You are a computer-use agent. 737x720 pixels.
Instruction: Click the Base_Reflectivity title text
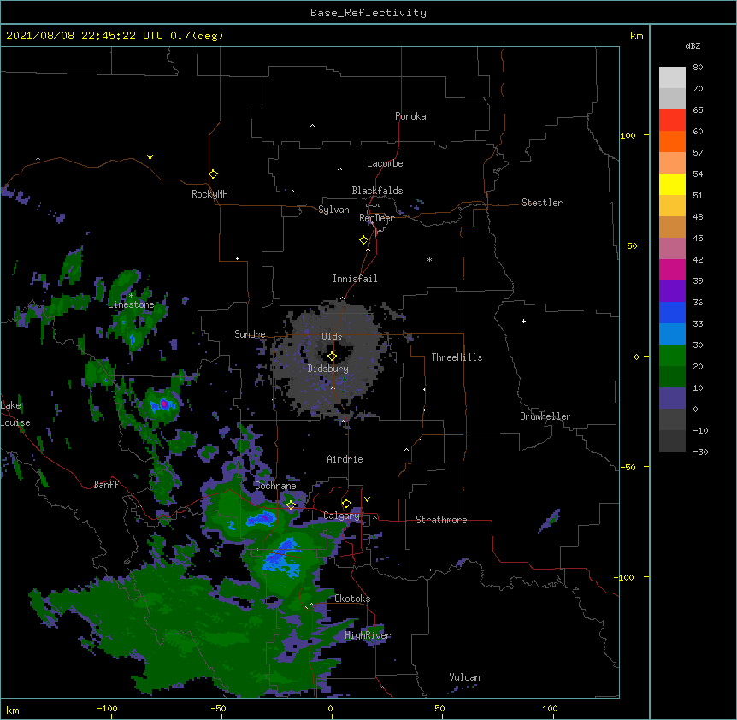click(368, 13)
